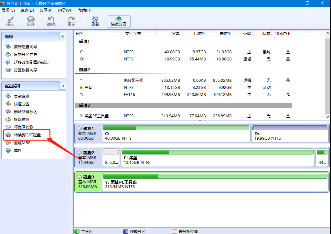Click the 复制磁盘 icon in 磁盘操作

tap(8, 96)
